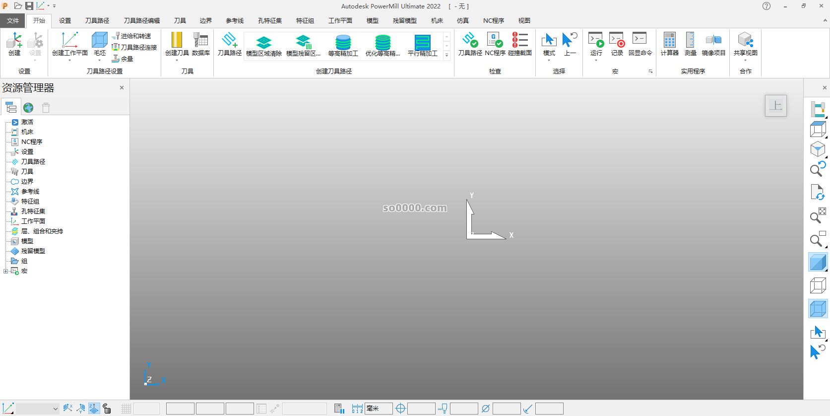Toggle shaded with wireframe edges view

817,309
